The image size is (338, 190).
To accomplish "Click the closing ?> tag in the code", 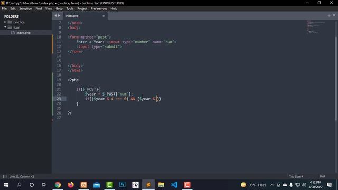I will click(70, 113).
